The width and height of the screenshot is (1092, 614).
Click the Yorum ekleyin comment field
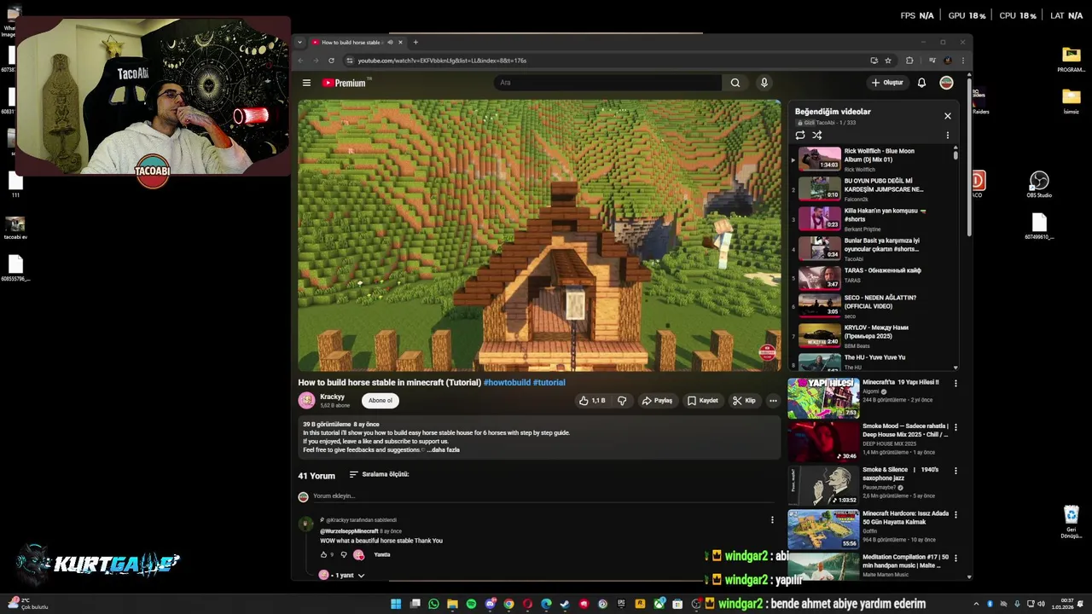click(x=543, y=495)
